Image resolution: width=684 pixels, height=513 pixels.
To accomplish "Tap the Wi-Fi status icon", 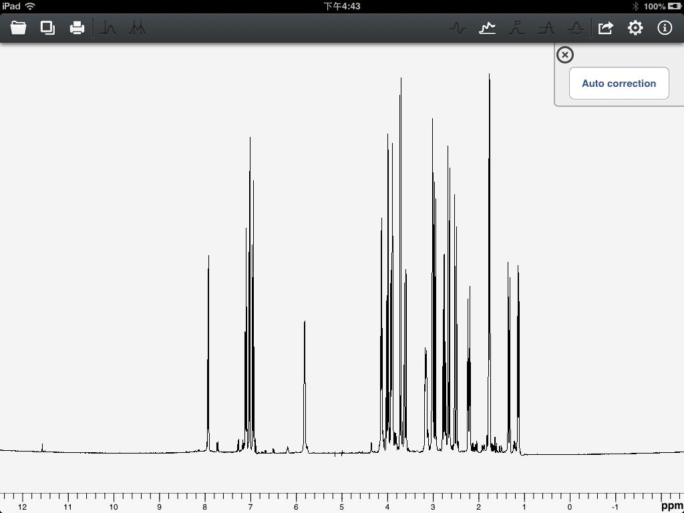I will (30, 6).
